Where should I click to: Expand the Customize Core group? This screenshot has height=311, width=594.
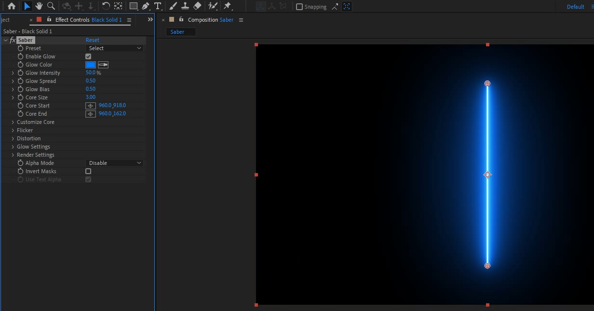pos(13,122)
